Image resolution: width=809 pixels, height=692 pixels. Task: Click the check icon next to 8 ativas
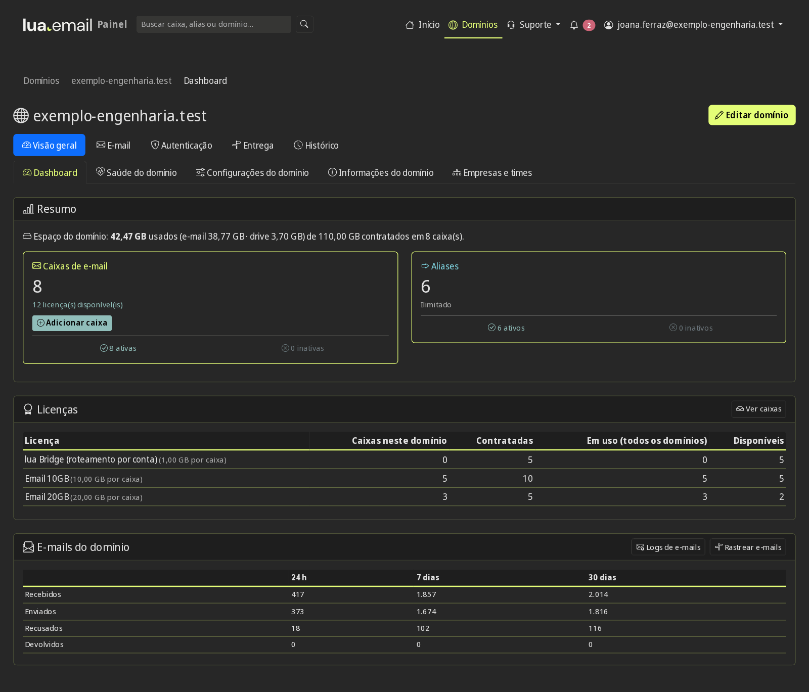104,348
